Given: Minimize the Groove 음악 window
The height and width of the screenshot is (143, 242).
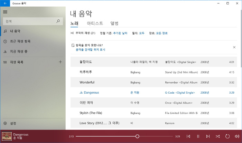Looking at the screenshot, I should [x=218, y=3].
